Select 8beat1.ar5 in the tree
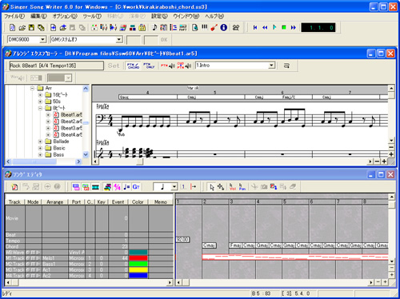Image resolution: width=400 pixels, height=299 pixels. point(71,114)
